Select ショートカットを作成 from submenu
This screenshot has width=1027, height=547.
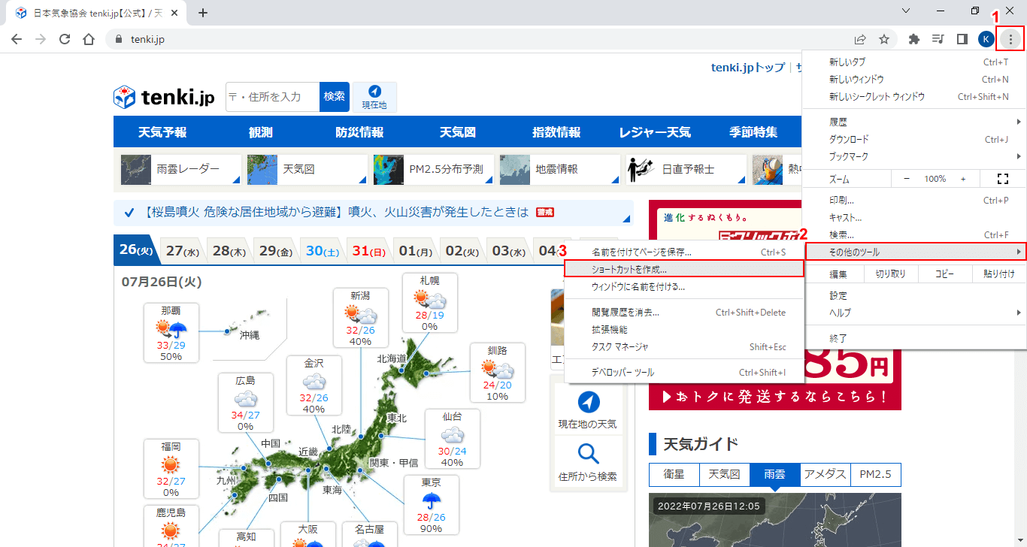click(684, 269)
